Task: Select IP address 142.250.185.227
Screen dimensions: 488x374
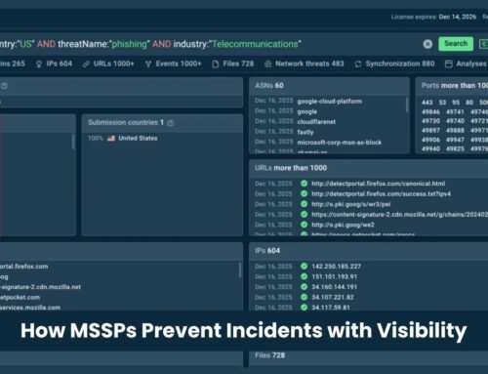Action: pyautogui.click(x=337, y=267)
